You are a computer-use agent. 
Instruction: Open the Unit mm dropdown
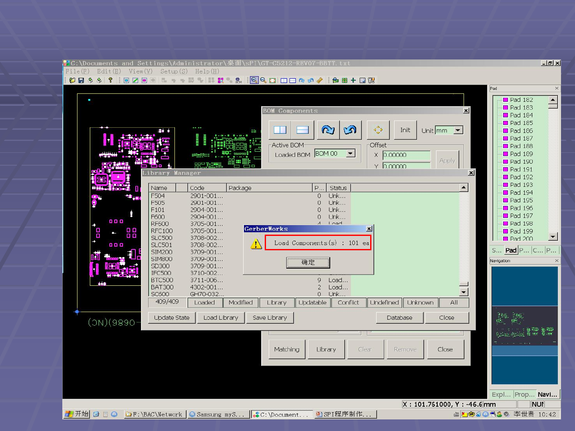(458, 130)
